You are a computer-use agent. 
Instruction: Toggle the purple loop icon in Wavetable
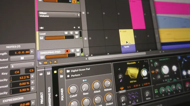(x=121, y=81)
